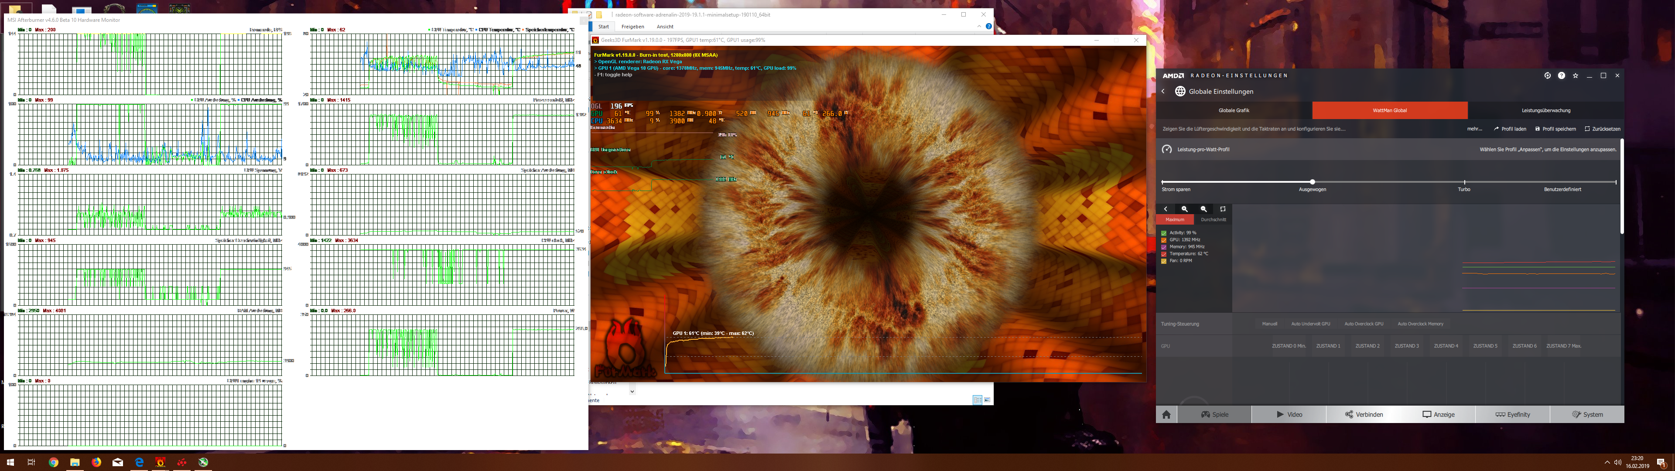Disable the Fan: 0 RPM graph line
Viewport: 1675px width, 471px height.
[x=1163, y=260]
